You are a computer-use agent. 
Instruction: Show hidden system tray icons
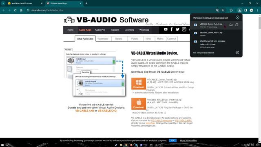tap(242, 145)
